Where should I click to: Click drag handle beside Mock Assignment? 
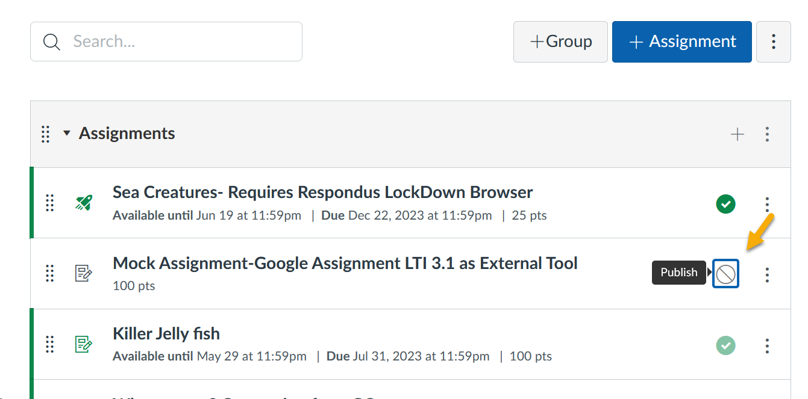50,274
